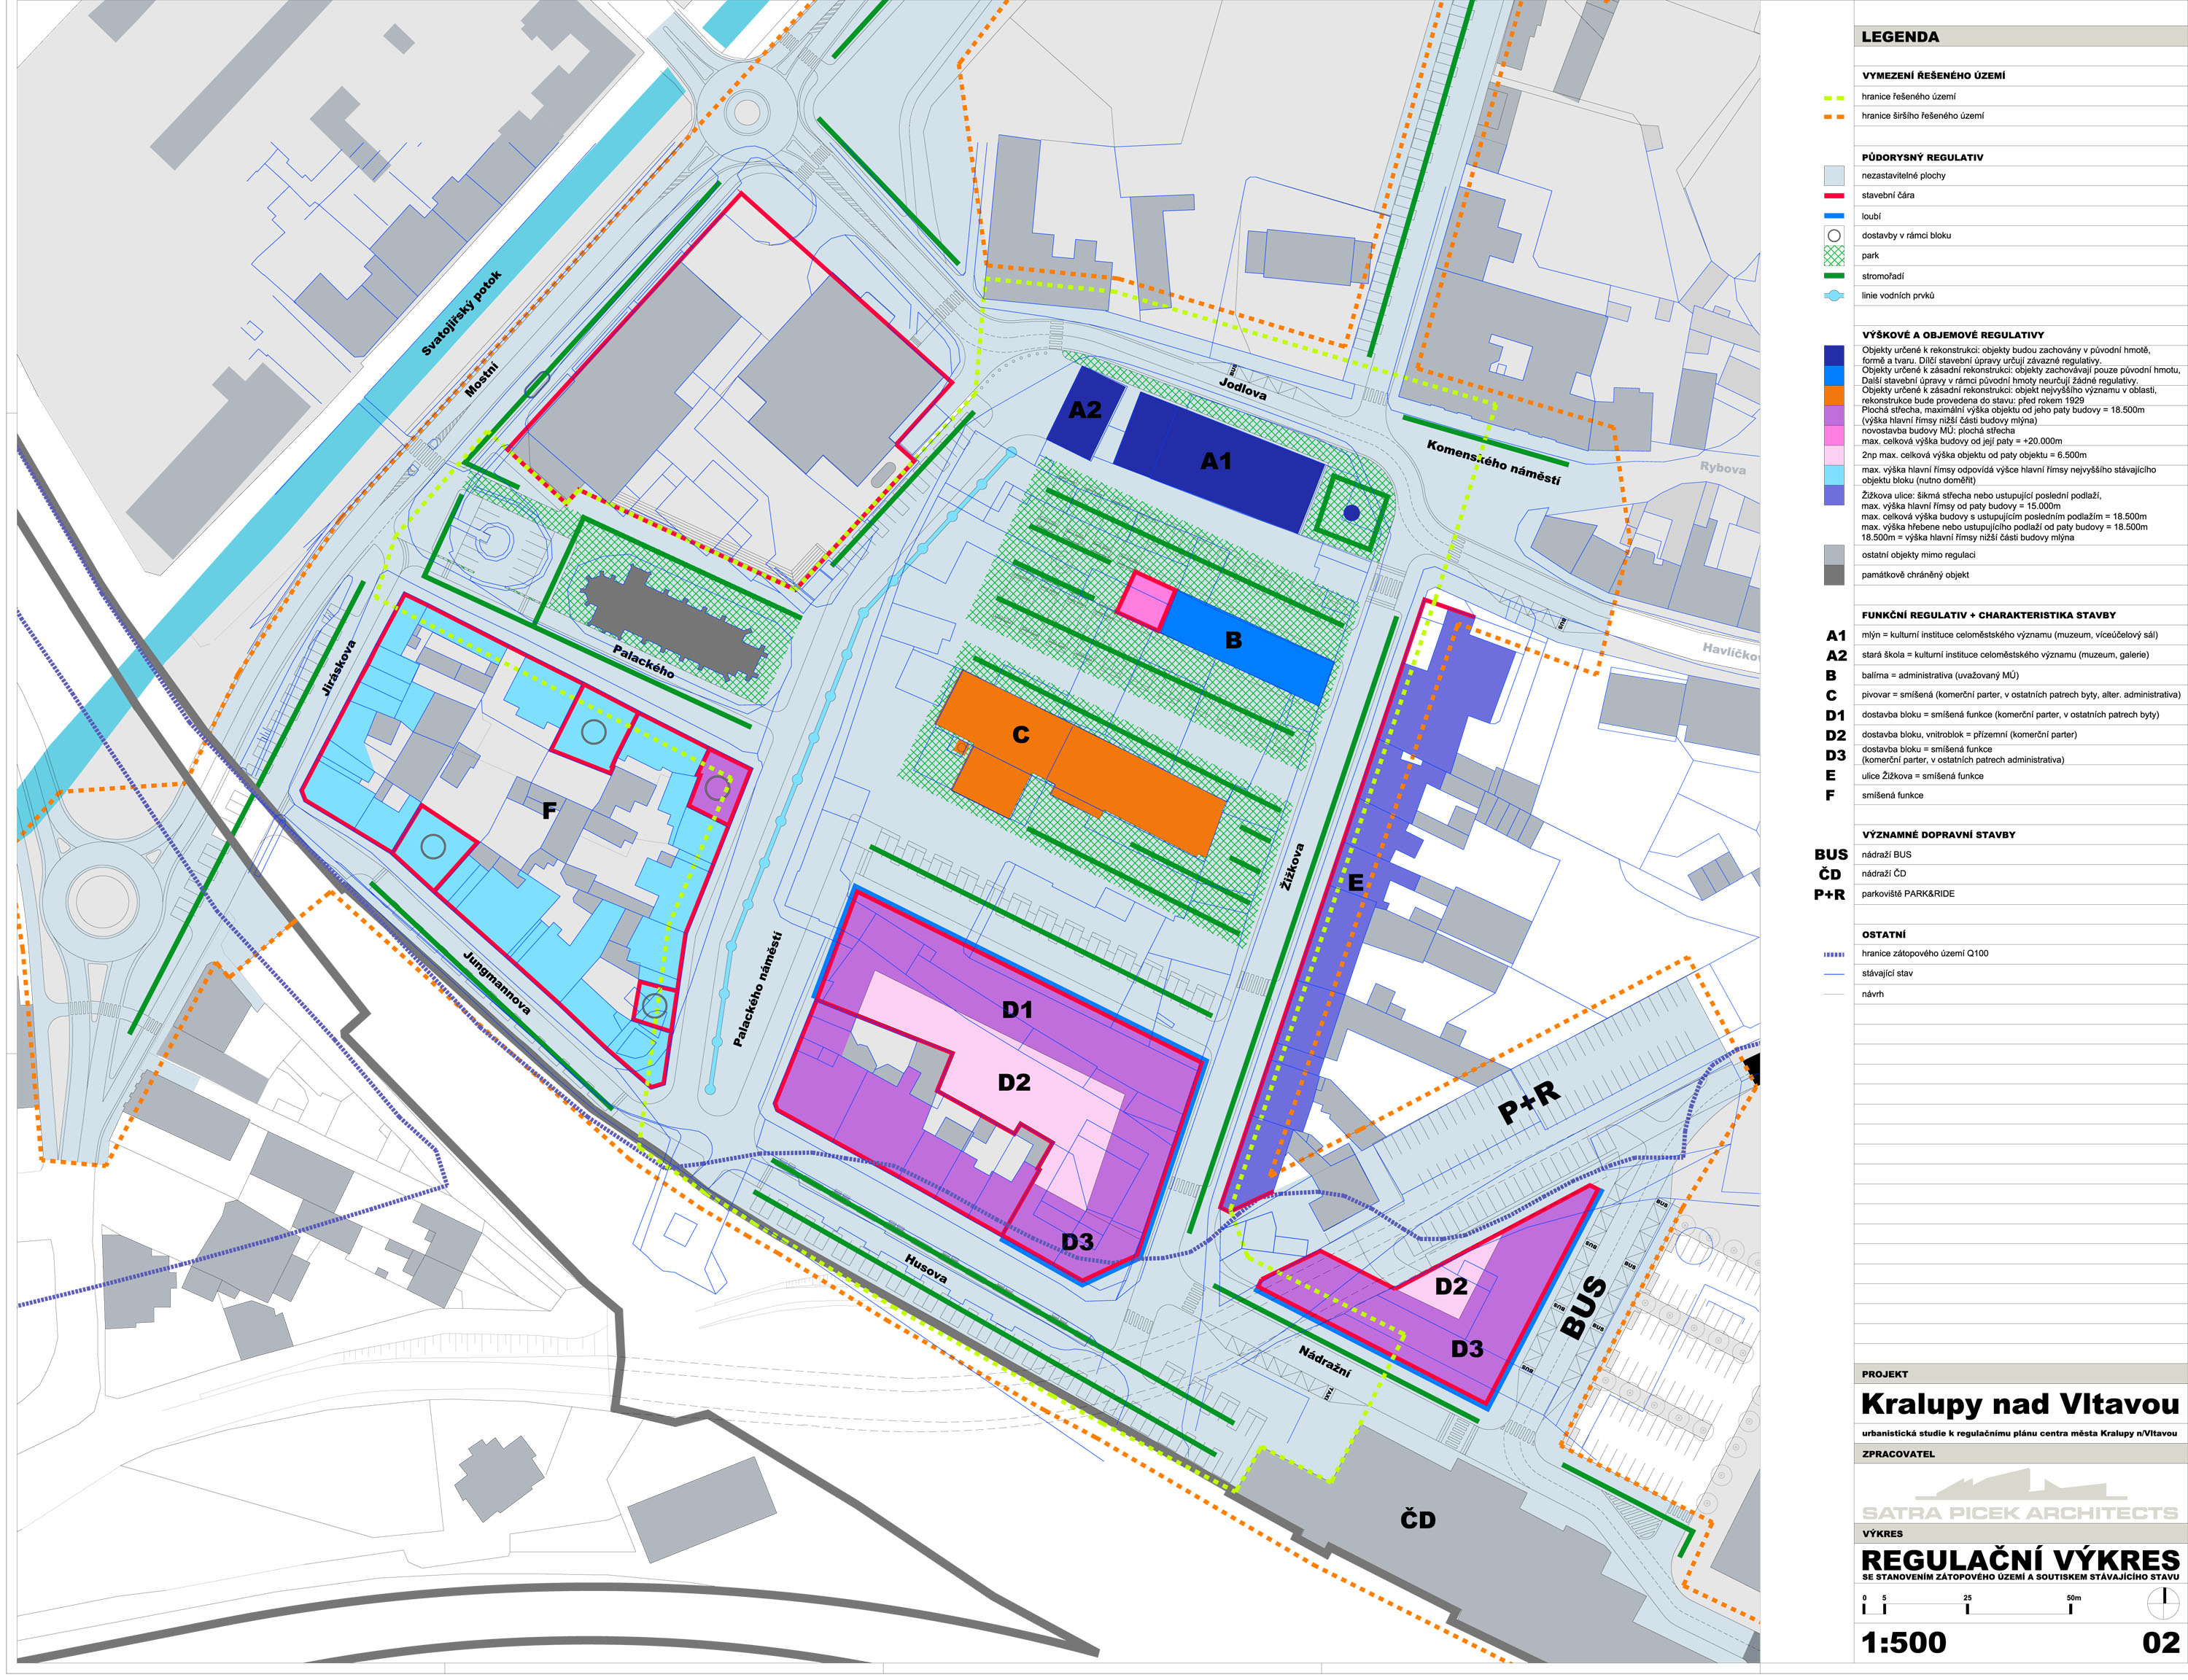This screenshot has height=1680, width=2188.
Task: Click the park cross-hatch legend symbol
Action: [1833, 256]
